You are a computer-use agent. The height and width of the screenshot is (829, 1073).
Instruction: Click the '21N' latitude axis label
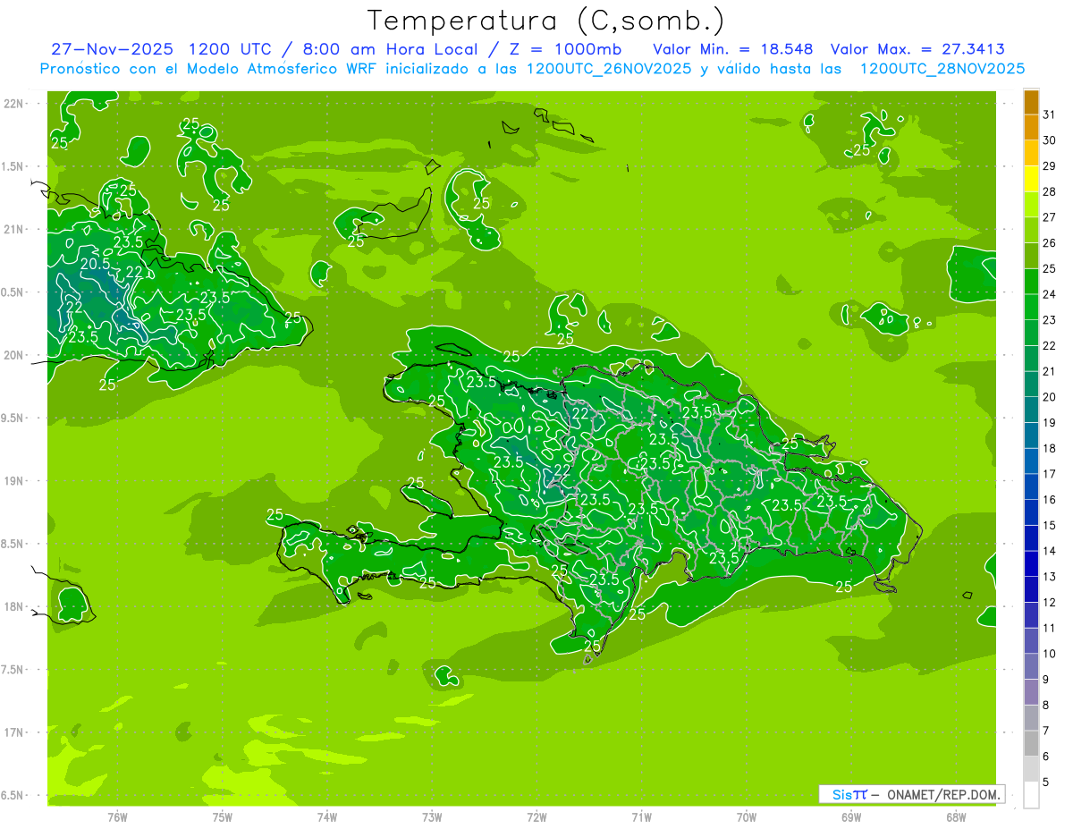coord(13,229)
